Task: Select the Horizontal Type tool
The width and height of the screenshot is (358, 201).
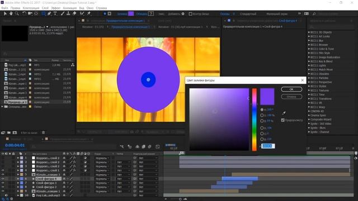Action: pos(55,13)
